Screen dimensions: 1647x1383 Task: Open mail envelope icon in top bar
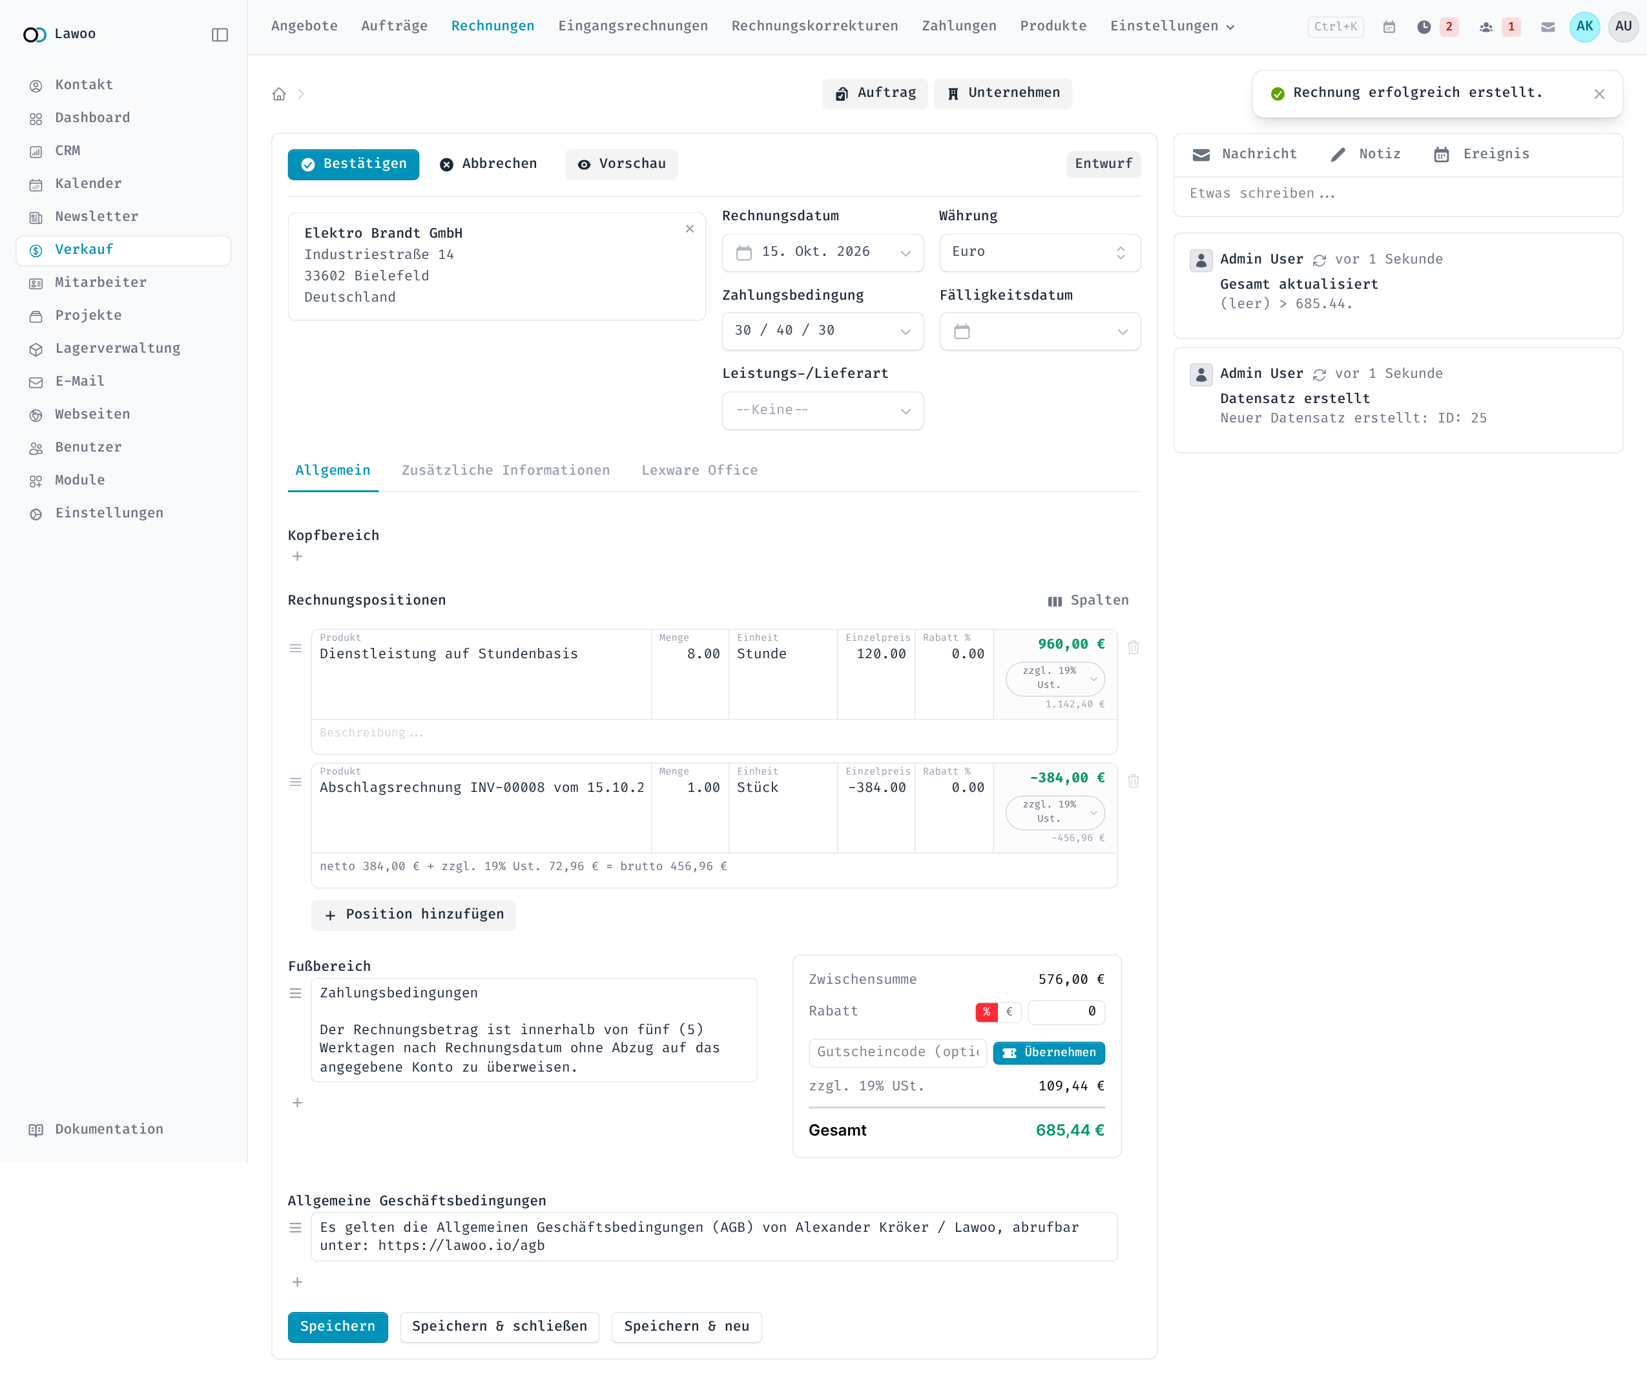1548,26
